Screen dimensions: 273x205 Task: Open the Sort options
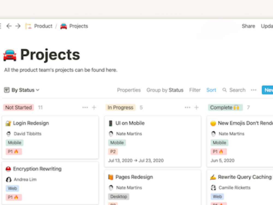point(211,90)
